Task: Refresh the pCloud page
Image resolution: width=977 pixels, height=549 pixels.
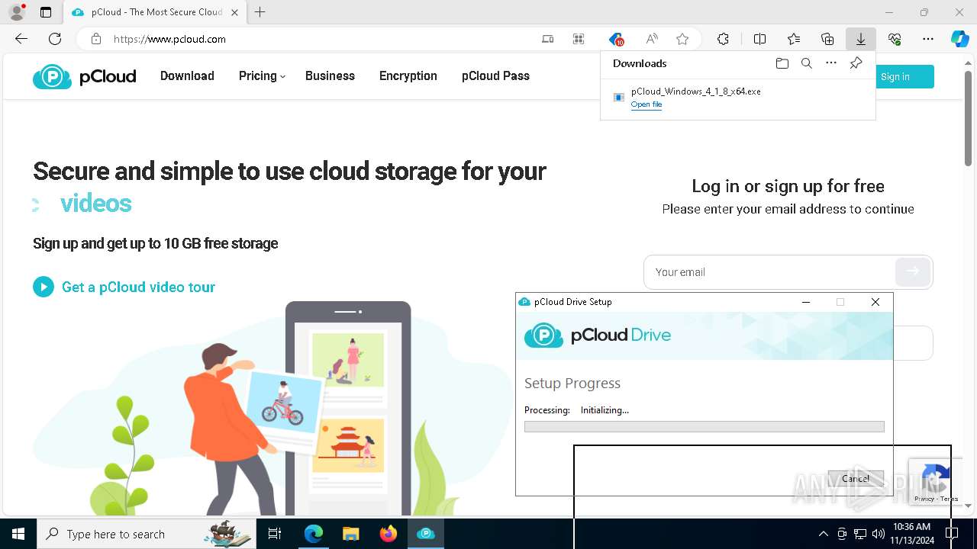Action: [55, 39]
